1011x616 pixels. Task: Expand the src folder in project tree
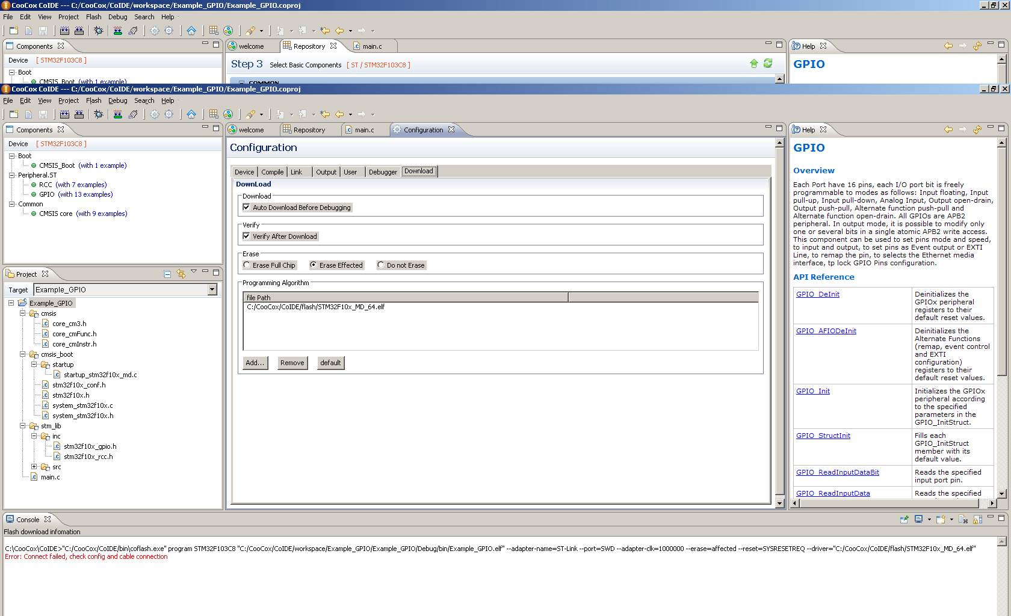(x=34, y=467)
